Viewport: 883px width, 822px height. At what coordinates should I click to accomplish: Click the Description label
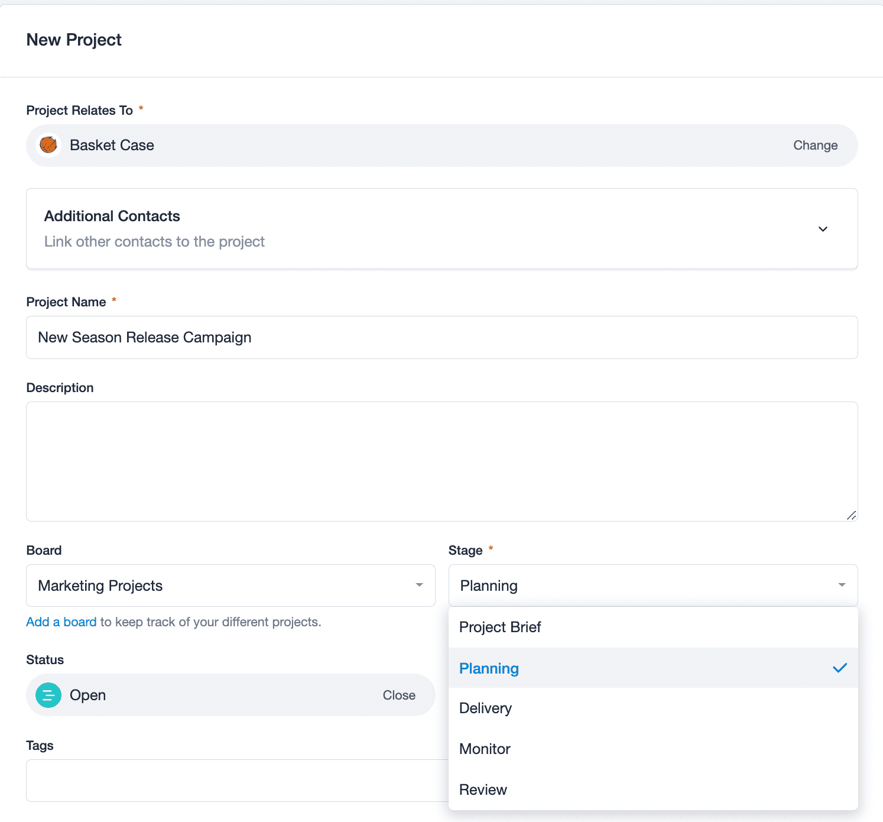point(60,388)
